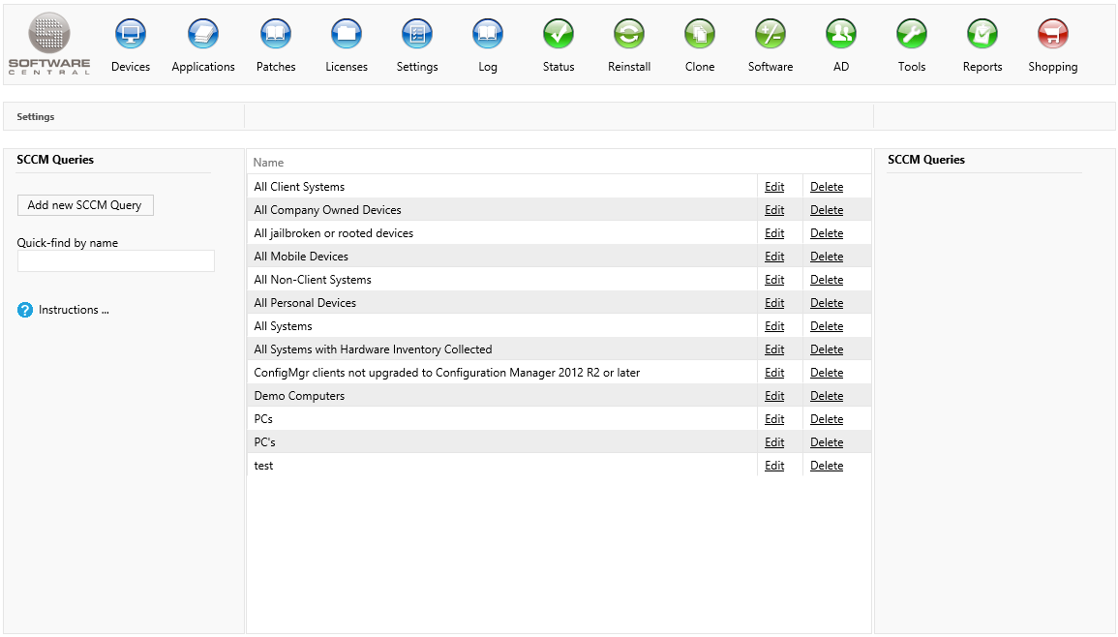The height and width of the screenshot is (637, 1118).
Task: Open the Log icon
Action: click(488, 35)
